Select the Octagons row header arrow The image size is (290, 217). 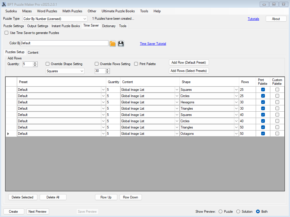tap(8, 134)
